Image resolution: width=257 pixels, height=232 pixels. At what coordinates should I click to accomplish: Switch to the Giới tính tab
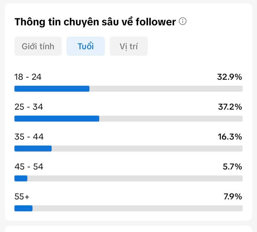(38, 46)
